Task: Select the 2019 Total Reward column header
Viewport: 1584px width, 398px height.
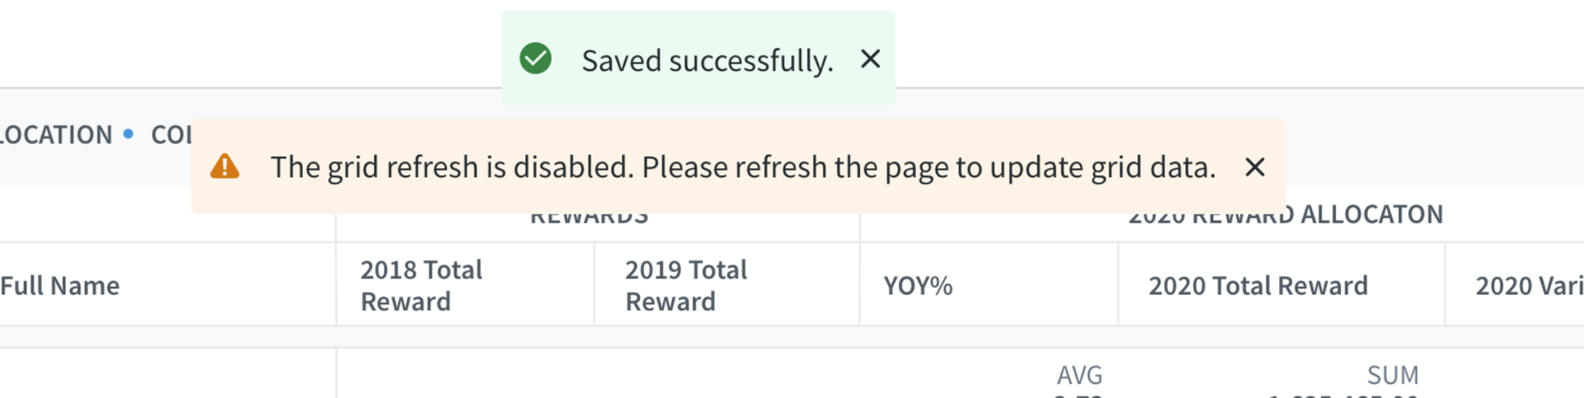Action: click(686, 285)
